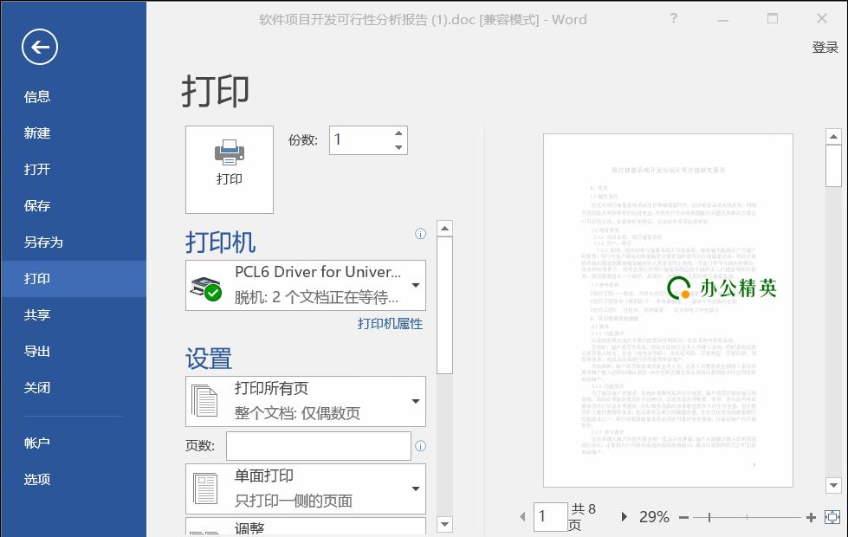Image resolution: width=848 pixels, height=537 pixels.
Task: Click the 打印机属性 link
Action: 390,322
